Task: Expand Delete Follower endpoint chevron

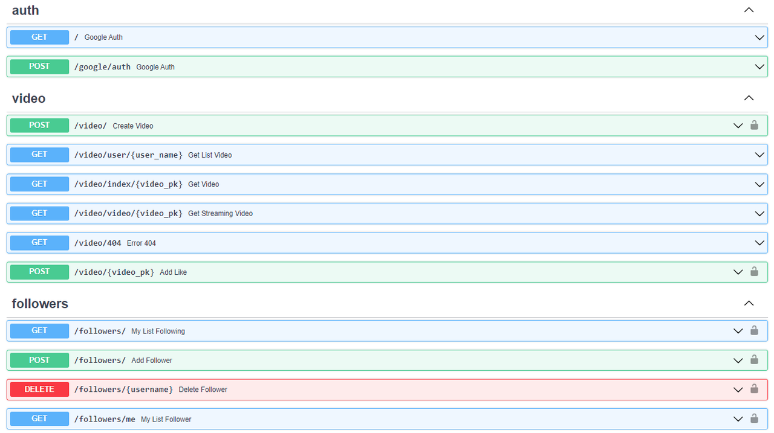Action: [738, 390]
